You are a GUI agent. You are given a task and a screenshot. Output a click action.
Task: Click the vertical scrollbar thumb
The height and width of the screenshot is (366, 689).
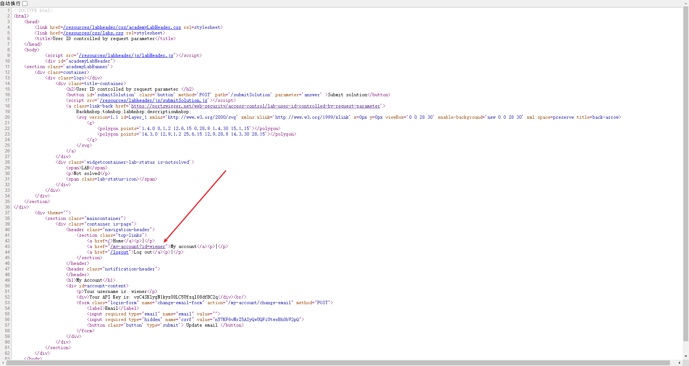[686, 174]
